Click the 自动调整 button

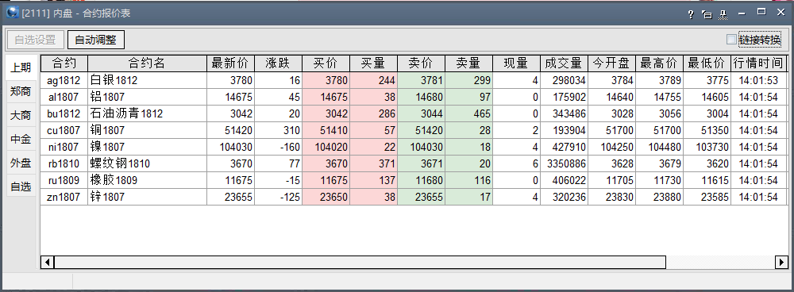[96, 40]
